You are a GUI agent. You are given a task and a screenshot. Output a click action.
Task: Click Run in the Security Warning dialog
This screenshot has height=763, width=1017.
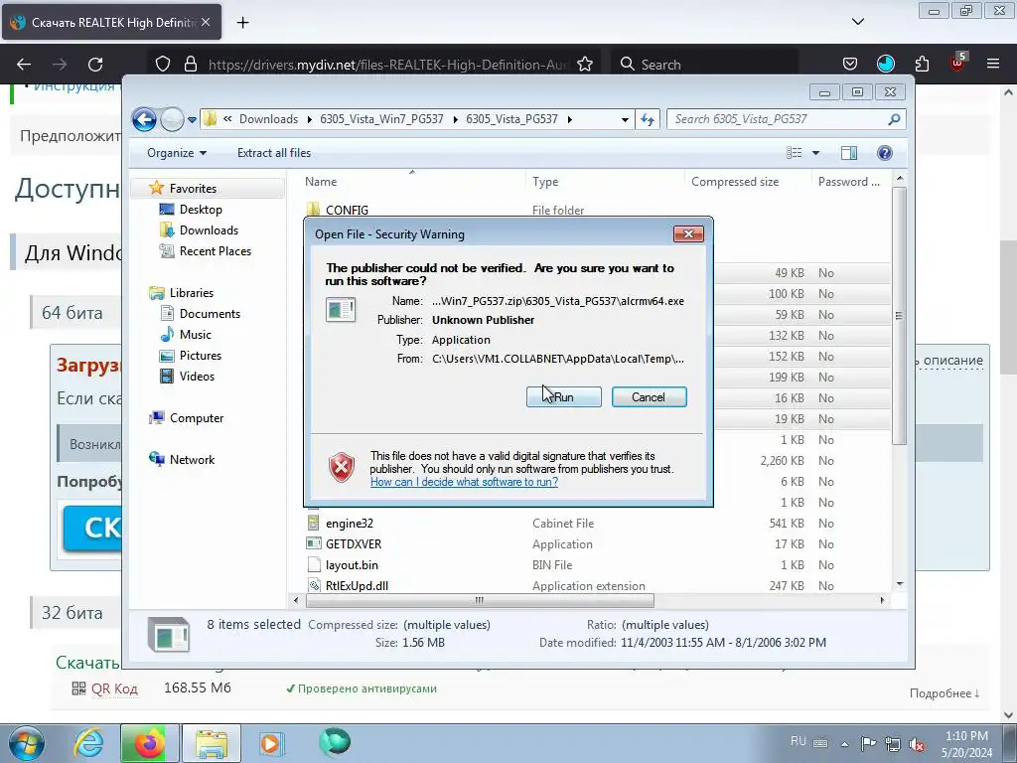point(564,397)
